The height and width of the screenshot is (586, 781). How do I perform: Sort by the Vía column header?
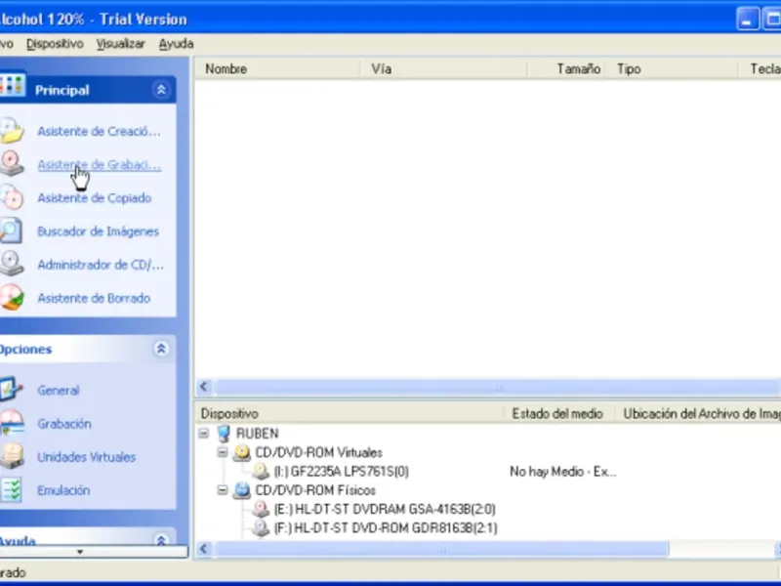[x=444, y=68]
